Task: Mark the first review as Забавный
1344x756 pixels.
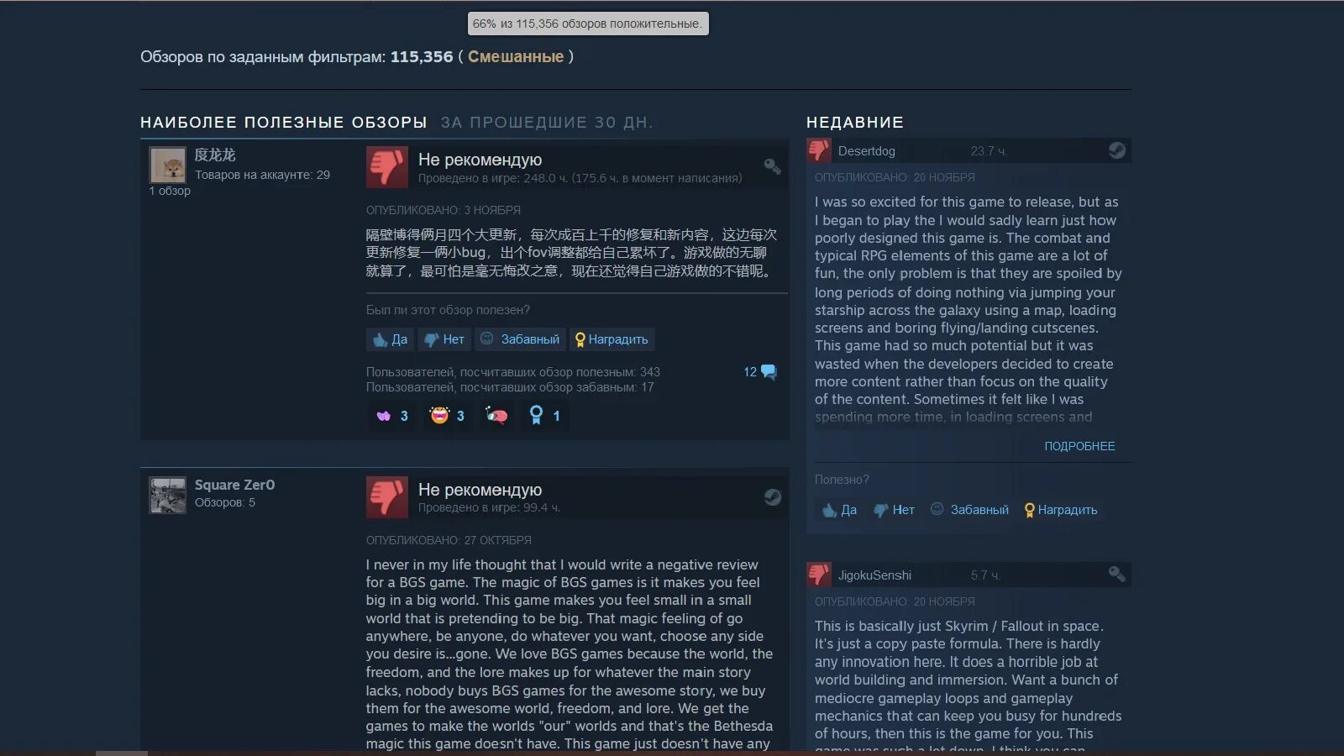Action: tap(520, 339)
